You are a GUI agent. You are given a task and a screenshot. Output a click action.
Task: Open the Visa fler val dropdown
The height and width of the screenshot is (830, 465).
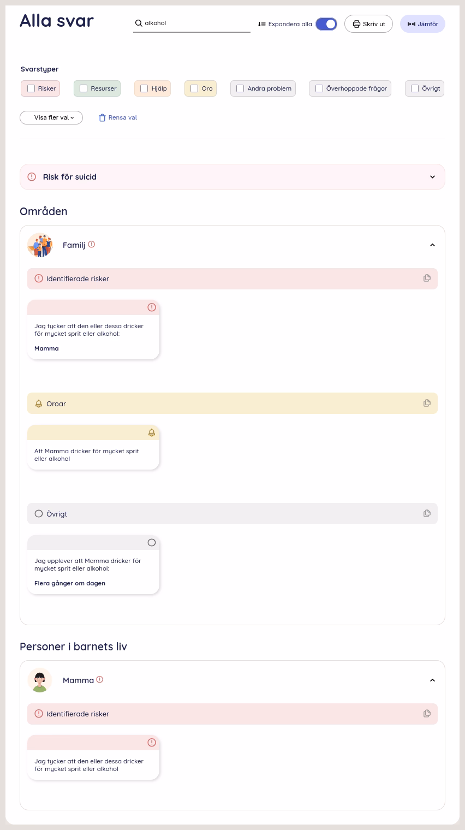point(51,117)
